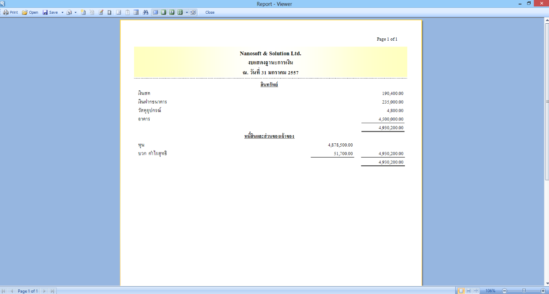Click the Nanosoft & Solution Ltd. title
This screenshot has width=549, height=294.
click(270, 53)
